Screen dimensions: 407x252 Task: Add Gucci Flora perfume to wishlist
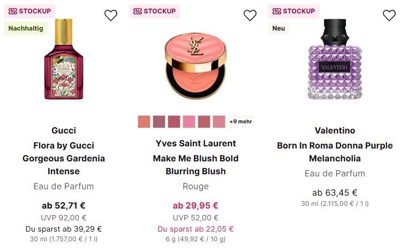[x=111, y=16]
